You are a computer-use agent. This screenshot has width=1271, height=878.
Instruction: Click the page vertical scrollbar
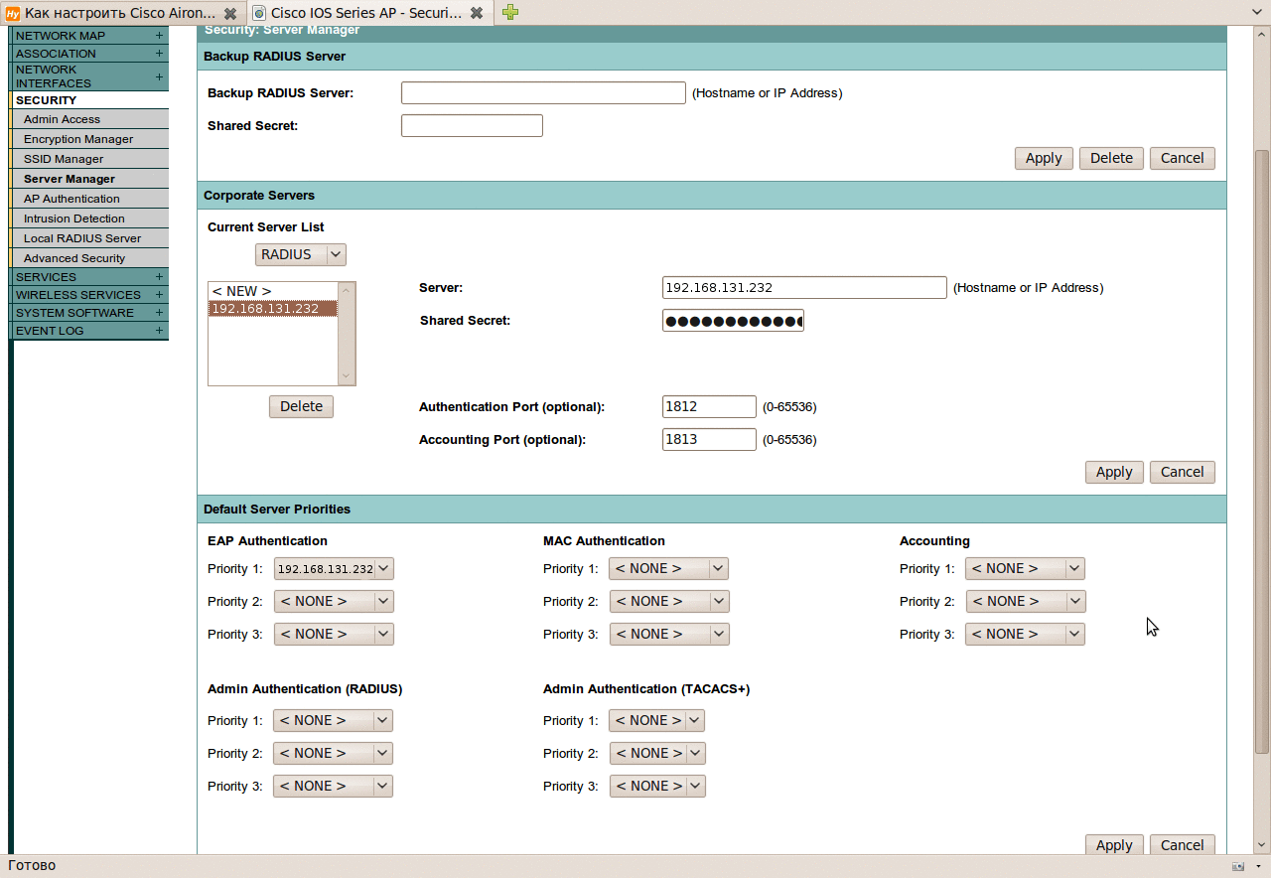pos(1261,447)
